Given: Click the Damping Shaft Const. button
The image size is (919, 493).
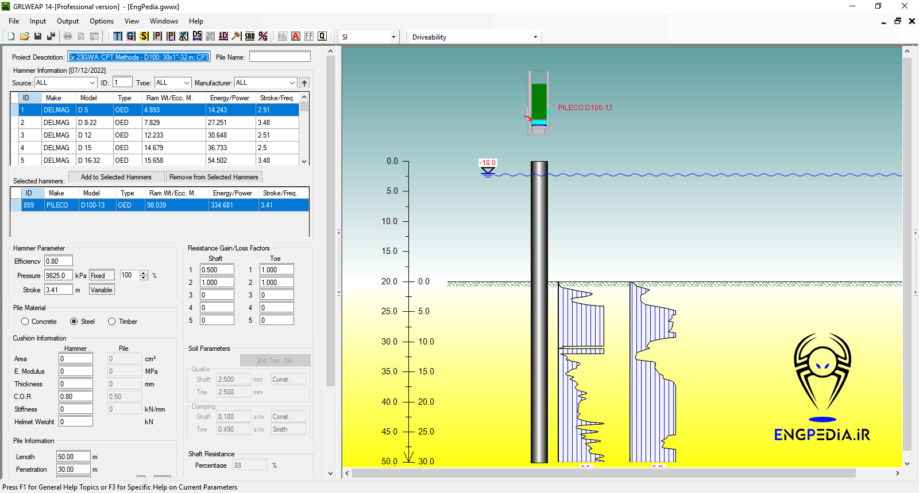Looking at the screenshot, I should point(288,417).
